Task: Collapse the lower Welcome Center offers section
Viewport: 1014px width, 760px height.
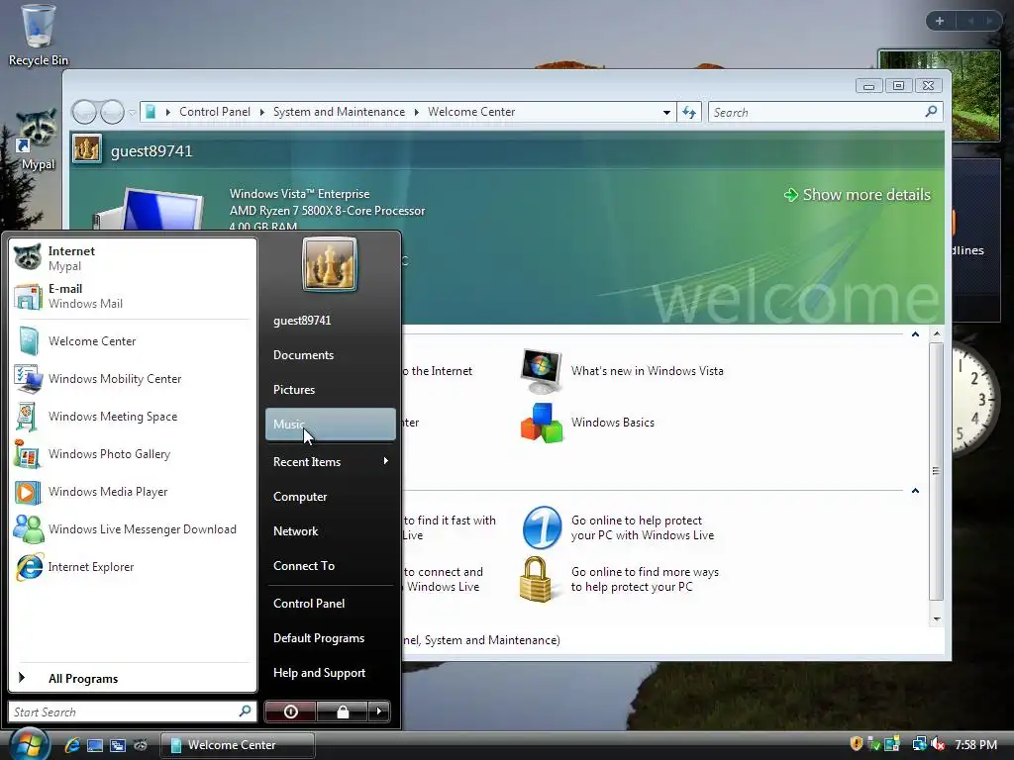Action: 915,491
